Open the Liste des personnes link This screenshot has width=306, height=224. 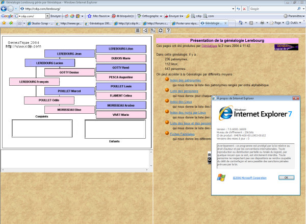tap(184, 91)
